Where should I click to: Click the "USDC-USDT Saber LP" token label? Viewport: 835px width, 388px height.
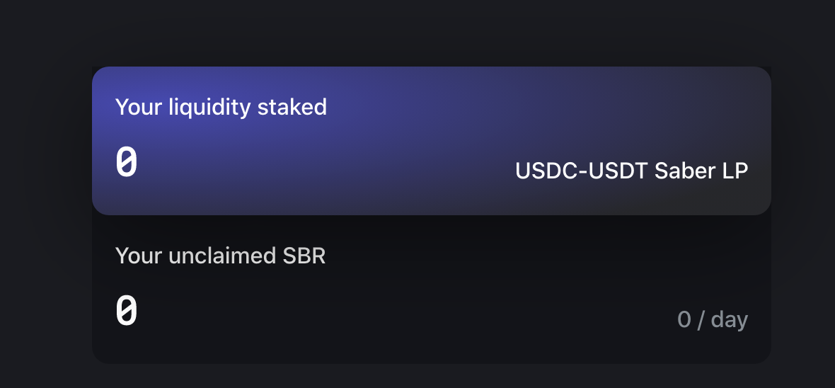(x=631, y=171)
